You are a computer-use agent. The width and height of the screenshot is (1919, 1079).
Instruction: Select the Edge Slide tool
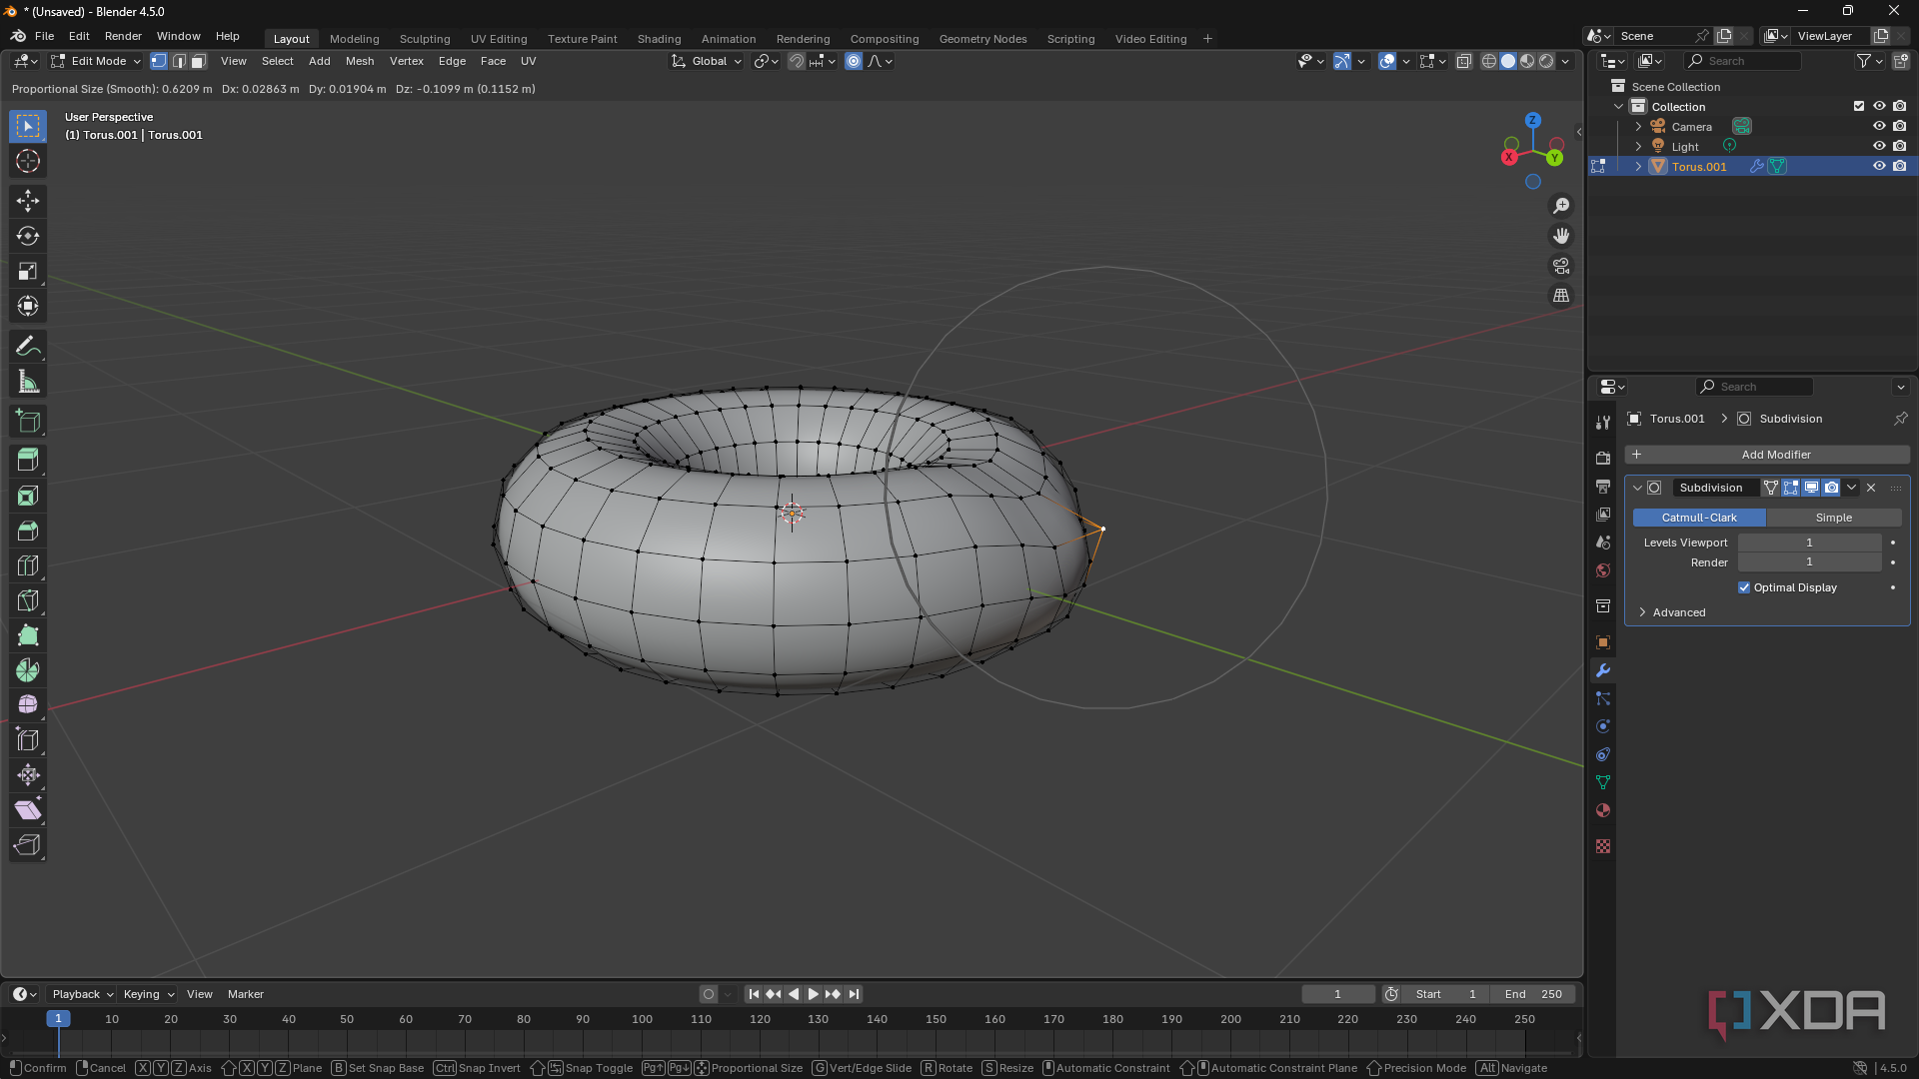tap(28, 740)
